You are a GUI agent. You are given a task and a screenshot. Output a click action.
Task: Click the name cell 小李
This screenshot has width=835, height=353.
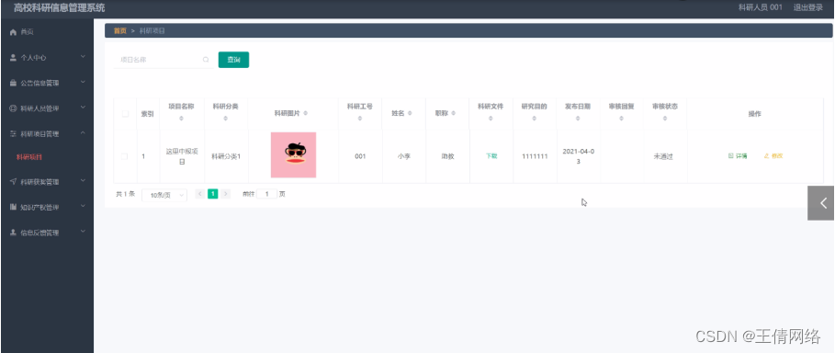pos(403,156)
